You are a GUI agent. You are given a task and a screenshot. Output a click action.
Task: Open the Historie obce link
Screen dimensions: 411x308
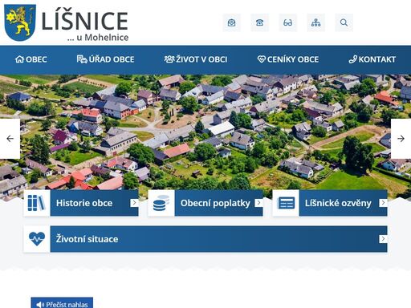(x=84, y=203)
